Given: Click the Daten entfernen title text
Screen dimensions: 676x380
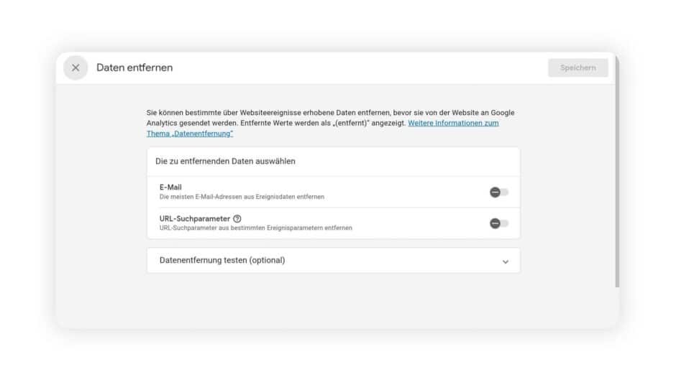Looking at the screenshot, I should [x=134, y=68].
